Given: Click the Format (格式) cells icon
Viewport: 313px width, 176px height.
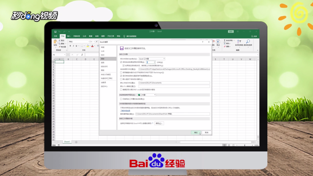Looking at the screenshot, I should (x=218, y=42).
